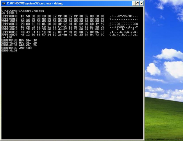Image resolution: width=183 pixels, height=141 pixels.
Task: Click the empty 0B0D:0108 address prompt
Action: tap(9, 50)
